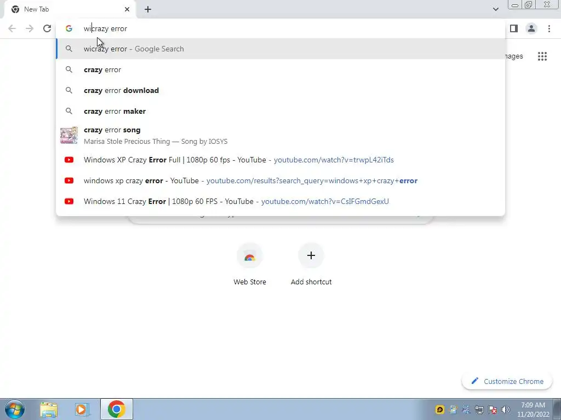This screenshot has width=561, height=420.
Task: Reload the page with refresh icon
Action: [47, 28]
